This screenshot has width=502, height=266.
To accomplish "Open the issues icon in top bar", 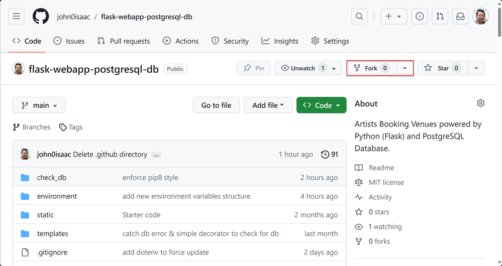I will click(x=420, y=16).
